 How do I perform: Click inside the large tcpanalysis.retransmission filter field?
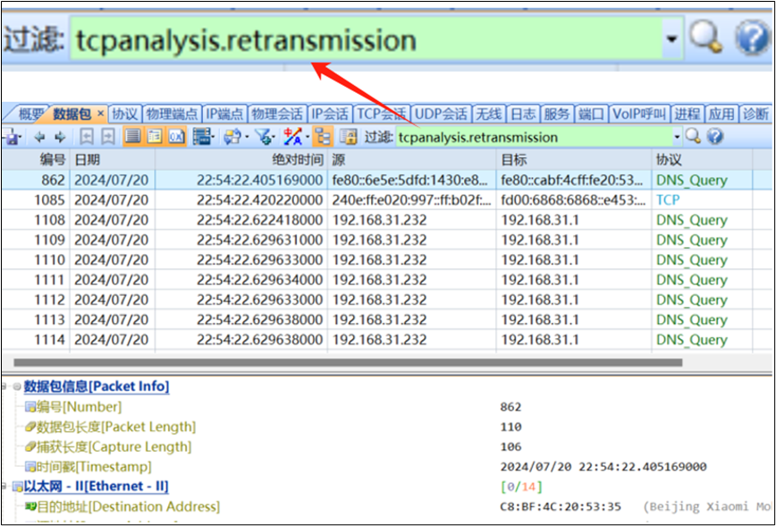coord(358,40)
